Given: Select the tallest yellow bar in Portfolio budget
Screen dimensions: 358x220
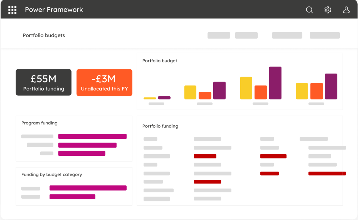Looking at the screenshot, I should coord(246,88).
